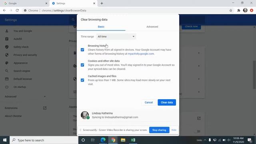Launch Microsoft Edge from taskbar
The width and height of the screenshot is (256, 144).
(x=103, y=140)
